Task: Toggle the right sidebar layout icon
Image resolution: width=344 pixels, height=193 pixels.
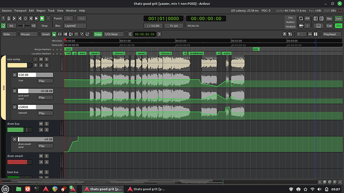Action: click(x=322, y=18)
